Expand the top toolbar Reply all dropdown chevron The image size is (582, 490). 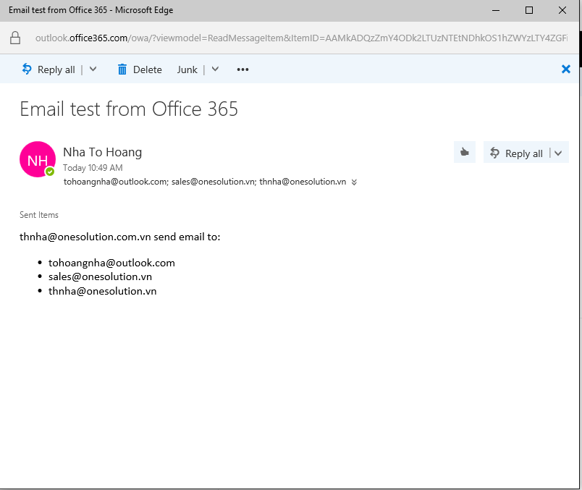pos(93,69)
